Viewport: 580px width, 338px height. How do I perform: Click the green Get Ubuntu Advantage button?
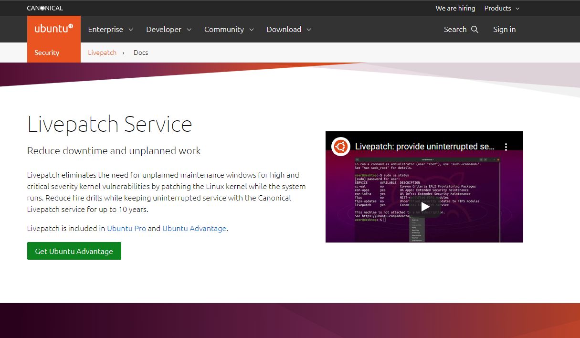pyautogui.click(x=74, y=251)
